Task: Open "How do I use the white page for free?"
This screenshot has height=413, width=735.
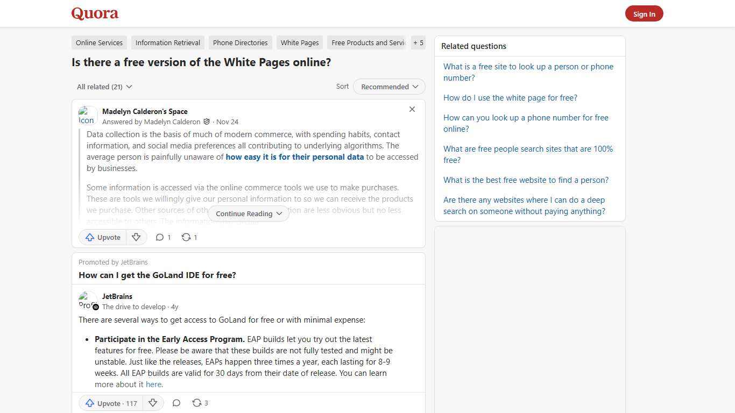Action: point(510,97)
